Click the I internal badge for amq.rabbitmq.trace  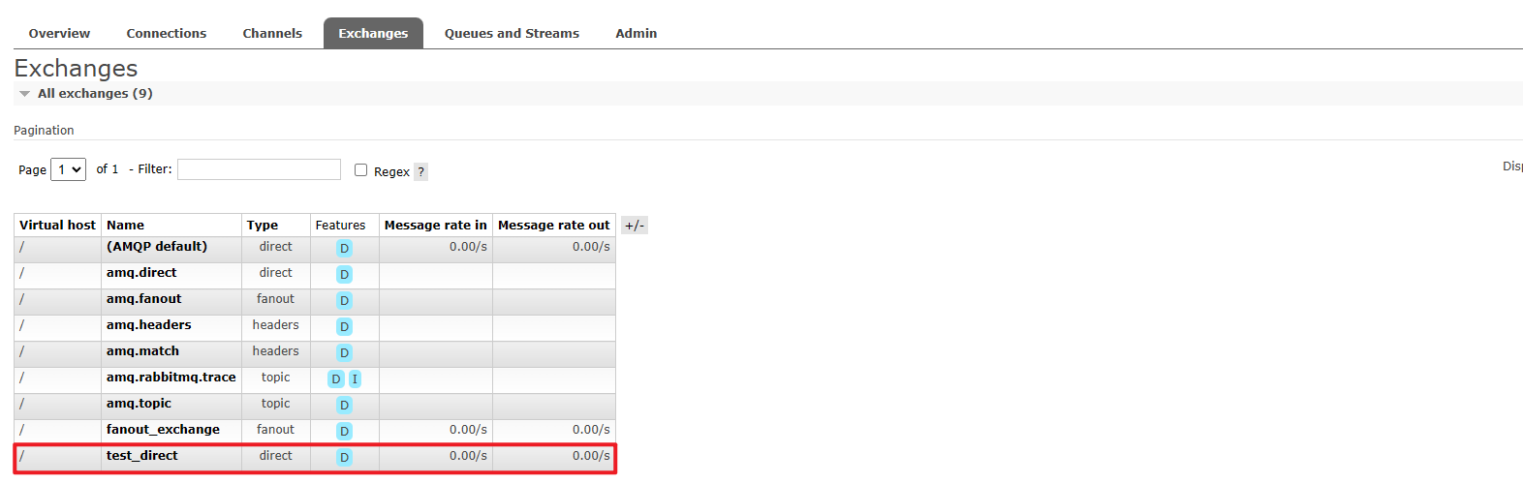[x=355, y=379]
